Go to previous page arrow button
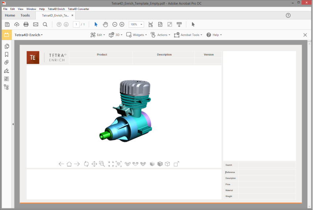The height and width of the screenshot is (210, 313). 59,24
